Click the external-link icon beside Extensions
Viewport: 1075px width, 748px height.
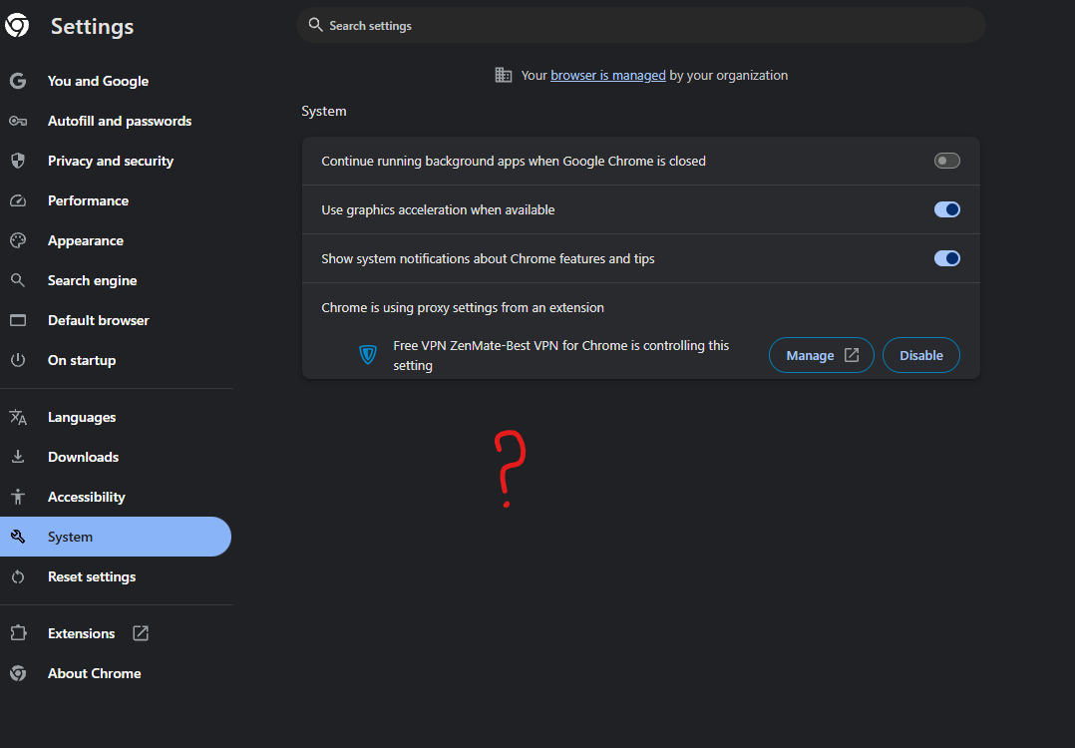click(140, 633)
